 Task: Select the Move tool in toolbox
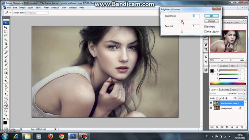(x=6, y=27)
